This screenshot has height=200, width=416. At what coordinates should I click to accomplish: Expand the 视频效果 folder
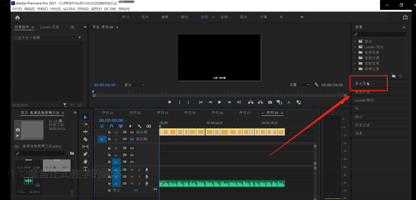click(355, 63)
